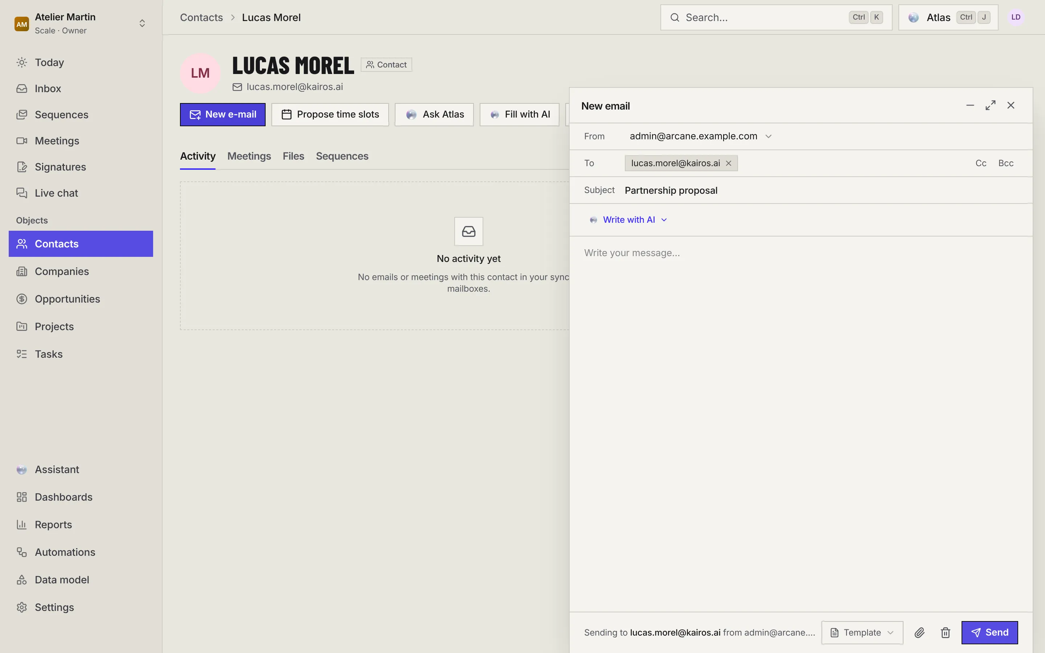Image resolution: width=1045 pixels, height=653 pixels.
Task: Switch to the Files tab
Action: [294, 156]
